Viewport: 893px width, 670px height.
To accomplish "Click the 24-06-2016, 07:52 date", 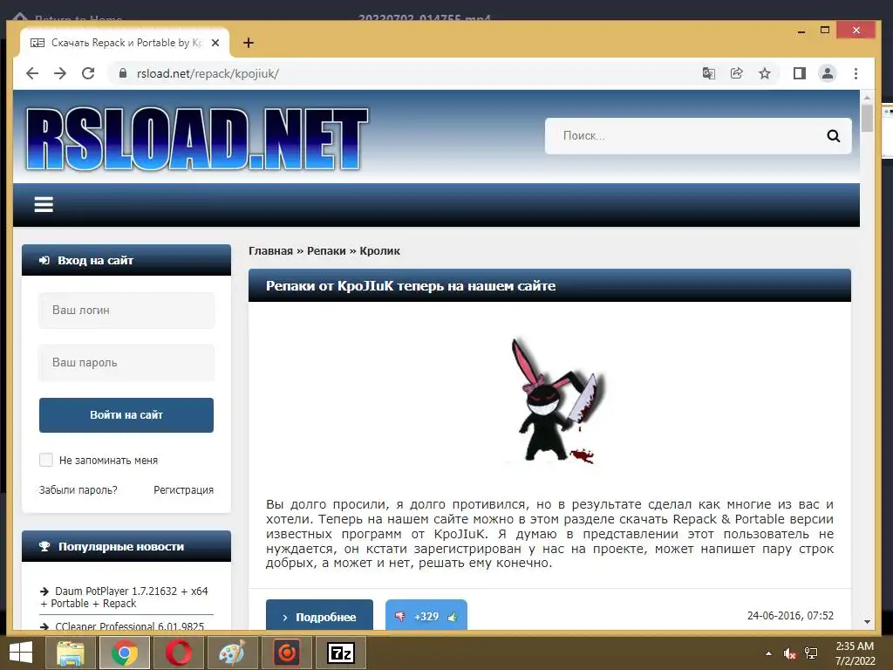I will [790, 615].
